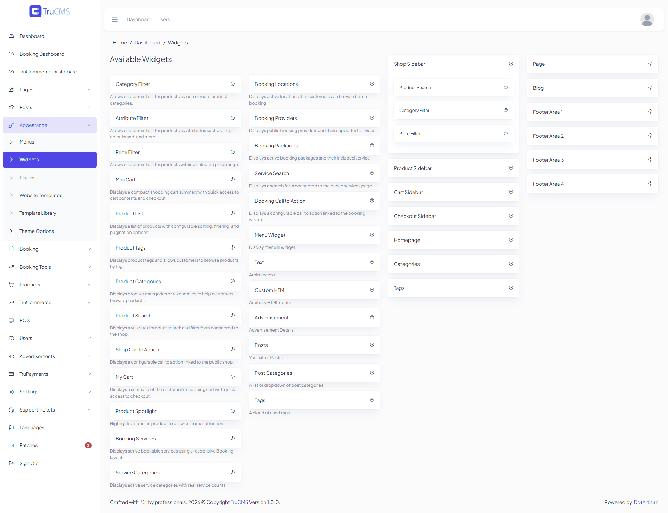Click the Home breadcrumb link
The height and width of the screenshot is (513, 668).
(x=120, y=43)
